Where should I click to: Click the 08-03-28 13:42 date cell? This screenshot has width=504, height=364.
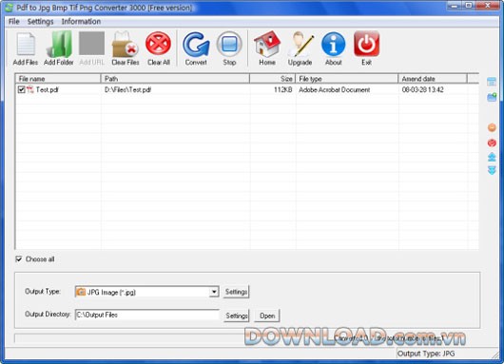coord(422,89)
